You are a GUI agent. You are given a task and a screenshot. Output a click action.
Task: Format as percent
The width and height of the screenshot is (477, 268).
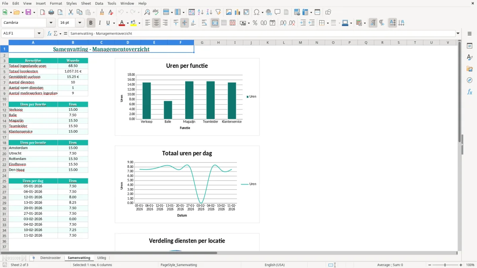pyautogui.click(x=255, y=23)
